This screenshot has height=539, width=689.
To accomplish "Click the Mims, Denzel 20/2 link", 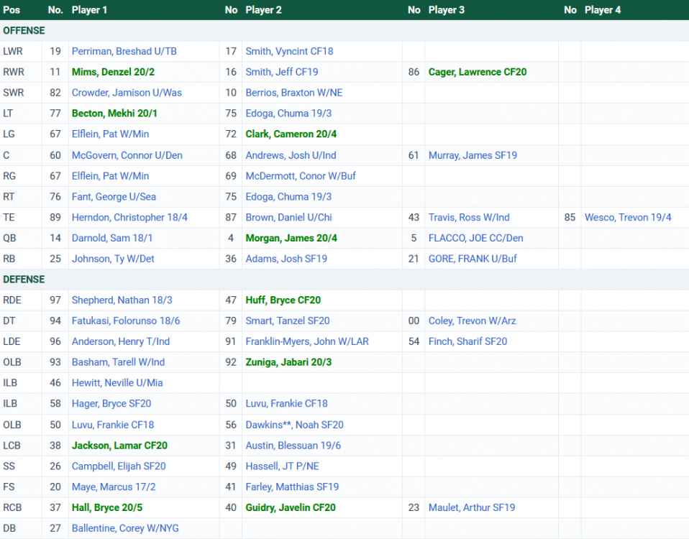I will (113, 72).
